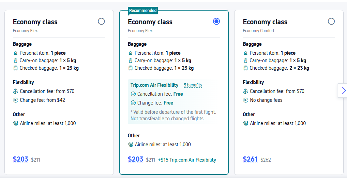
Task: Click free change fee checkmark icon
Action: point(133,103)
